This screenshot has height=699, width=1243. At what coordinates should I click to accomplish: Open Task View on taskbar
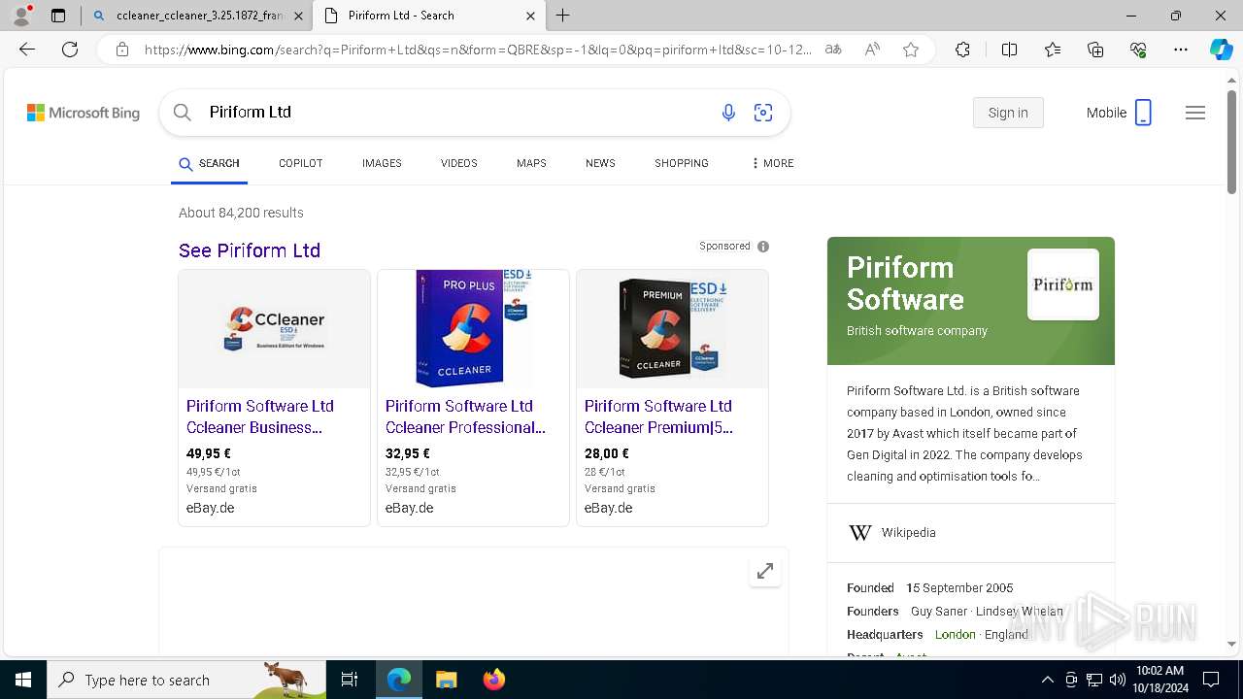[x=350, y=680]
